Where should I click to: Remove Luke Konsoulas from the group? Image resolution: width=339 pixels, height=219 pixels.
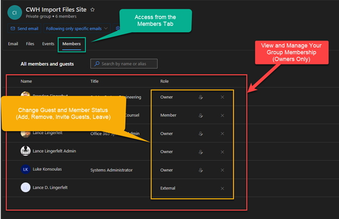coord(222,170)
